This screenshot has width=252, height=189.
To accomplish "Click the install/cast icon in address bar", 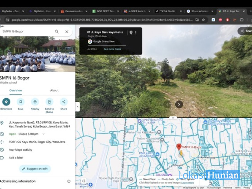I will (x=197, y=20).
